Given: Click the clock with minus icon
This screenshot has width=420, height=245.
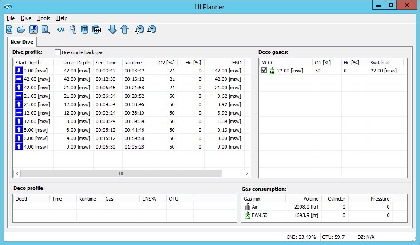Looking at the screenshot, I should tap(152, 30).
